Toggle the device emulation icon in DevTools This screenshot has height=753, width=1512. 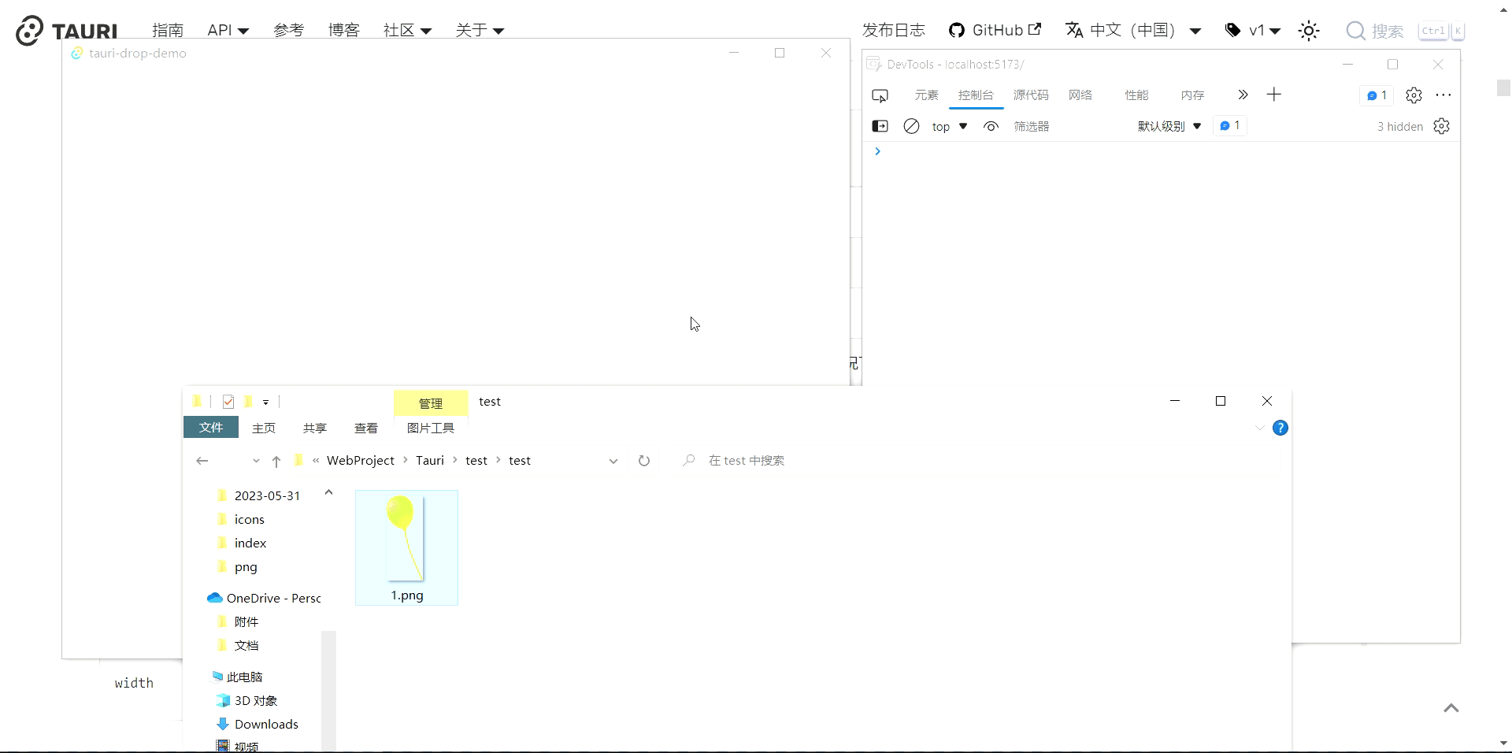pos(880,125)
